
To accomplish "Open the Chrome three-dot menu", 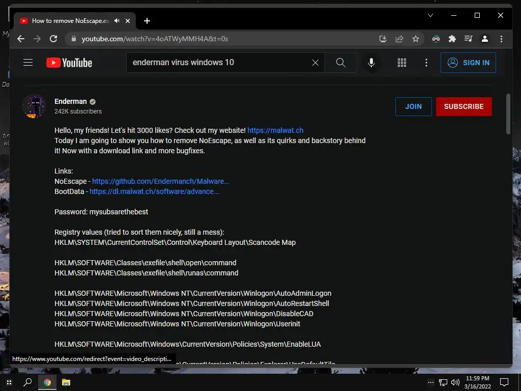I will tap(501, 39).
